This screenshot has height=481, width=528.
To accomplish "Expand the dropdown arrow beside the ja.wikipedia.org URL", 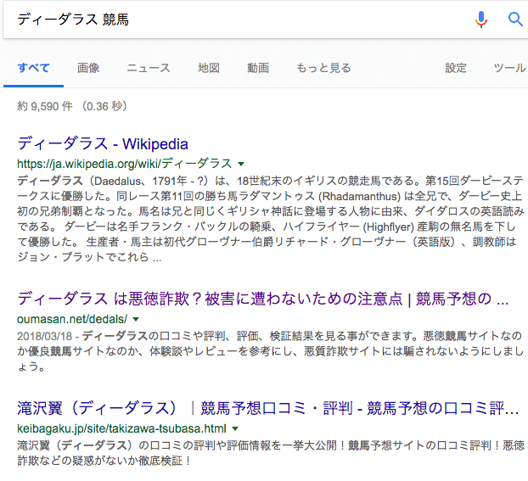I will (x=241, y=165).
